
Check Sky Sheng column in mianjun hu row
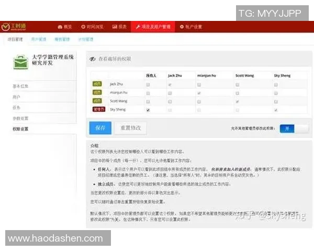pos(276,93)
